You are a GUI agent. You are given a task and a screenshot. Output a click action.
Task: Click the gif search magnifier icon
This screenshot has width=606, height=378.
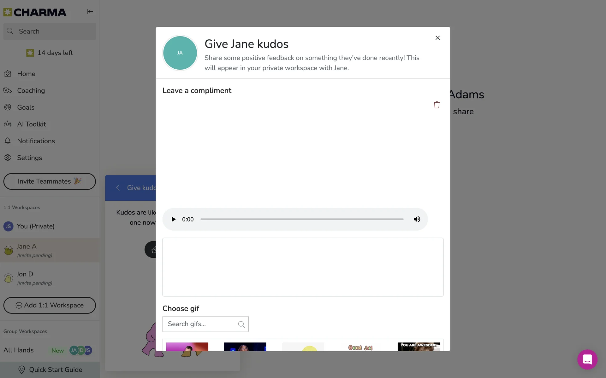click(241, 324)
